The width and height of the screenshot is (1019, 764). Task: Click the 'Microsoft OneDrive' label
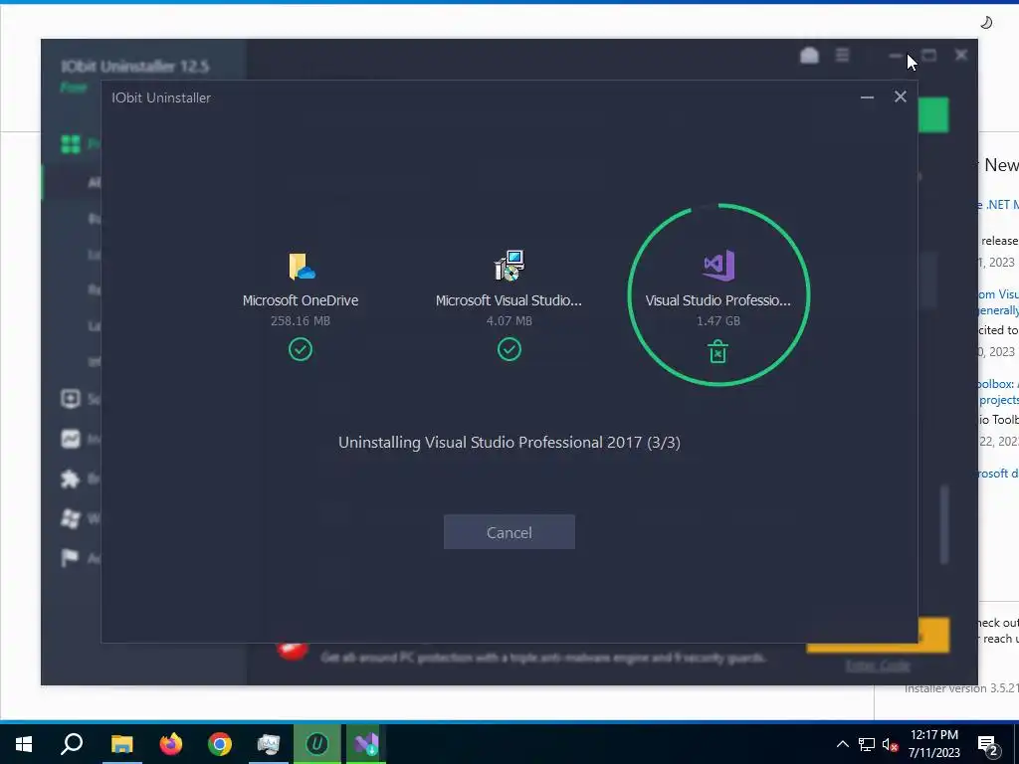pyautogui.click(x=301, y=300)
